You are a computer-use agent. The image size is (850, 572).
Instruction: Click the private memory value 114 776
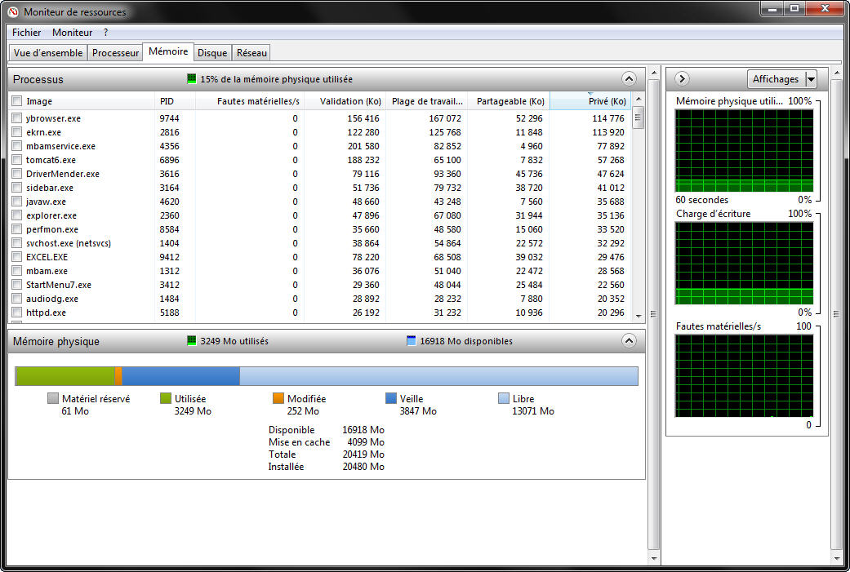tap(608, 118)
